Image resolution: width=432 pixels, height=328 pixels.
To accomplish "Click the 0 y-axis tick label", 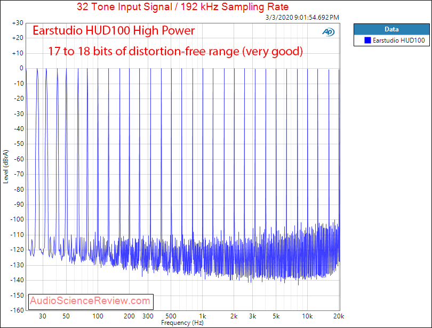I will click(x=21, y=68).
